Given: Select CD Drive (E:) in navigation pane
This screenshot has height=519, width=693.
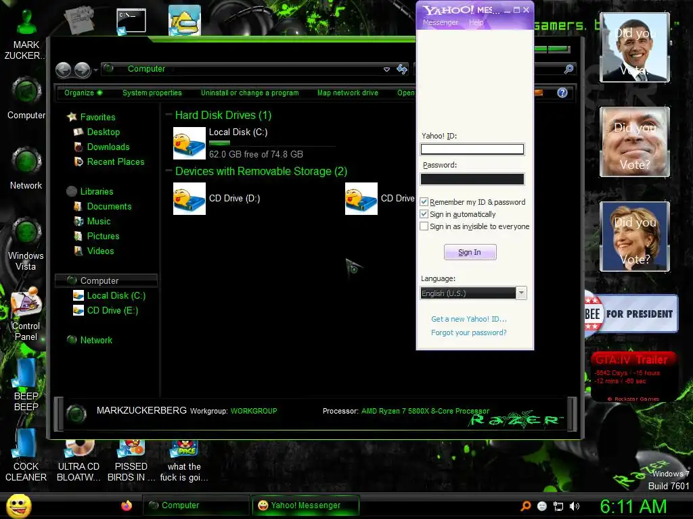Looking at the screenshot, I should [x=112, y=311].
